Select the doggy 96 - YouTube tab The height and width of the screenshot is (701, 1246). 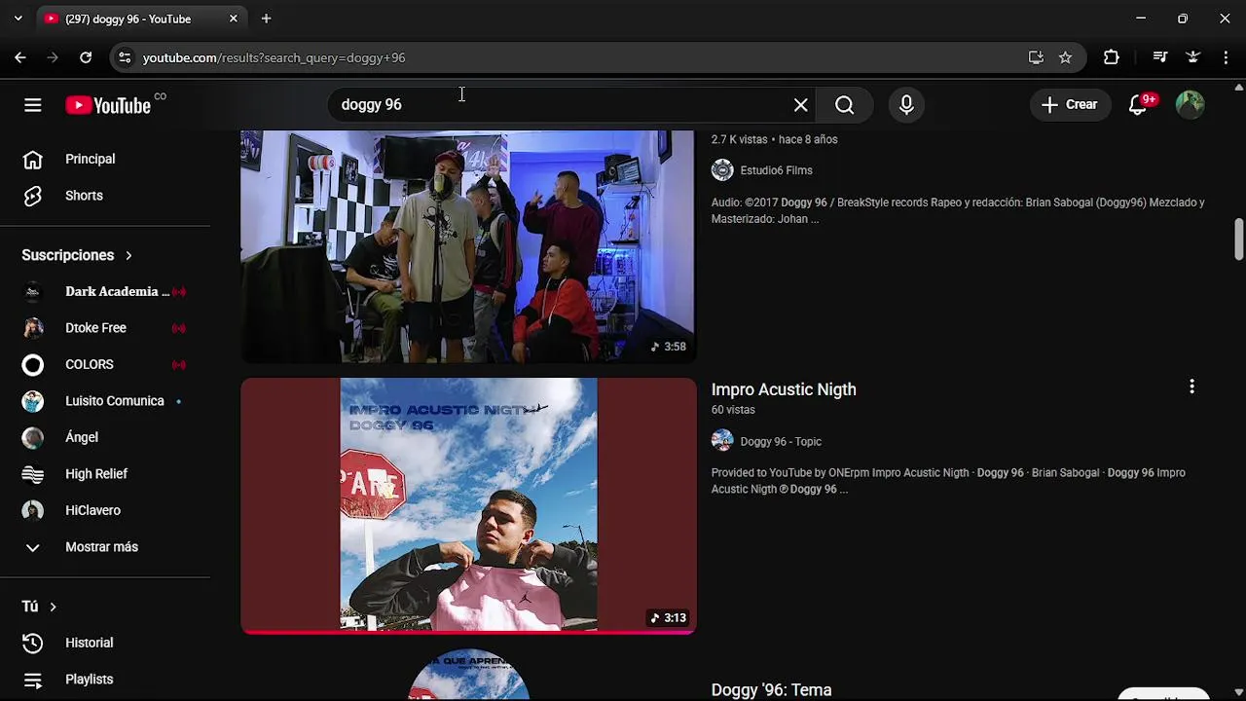click(x=142, y=18)
